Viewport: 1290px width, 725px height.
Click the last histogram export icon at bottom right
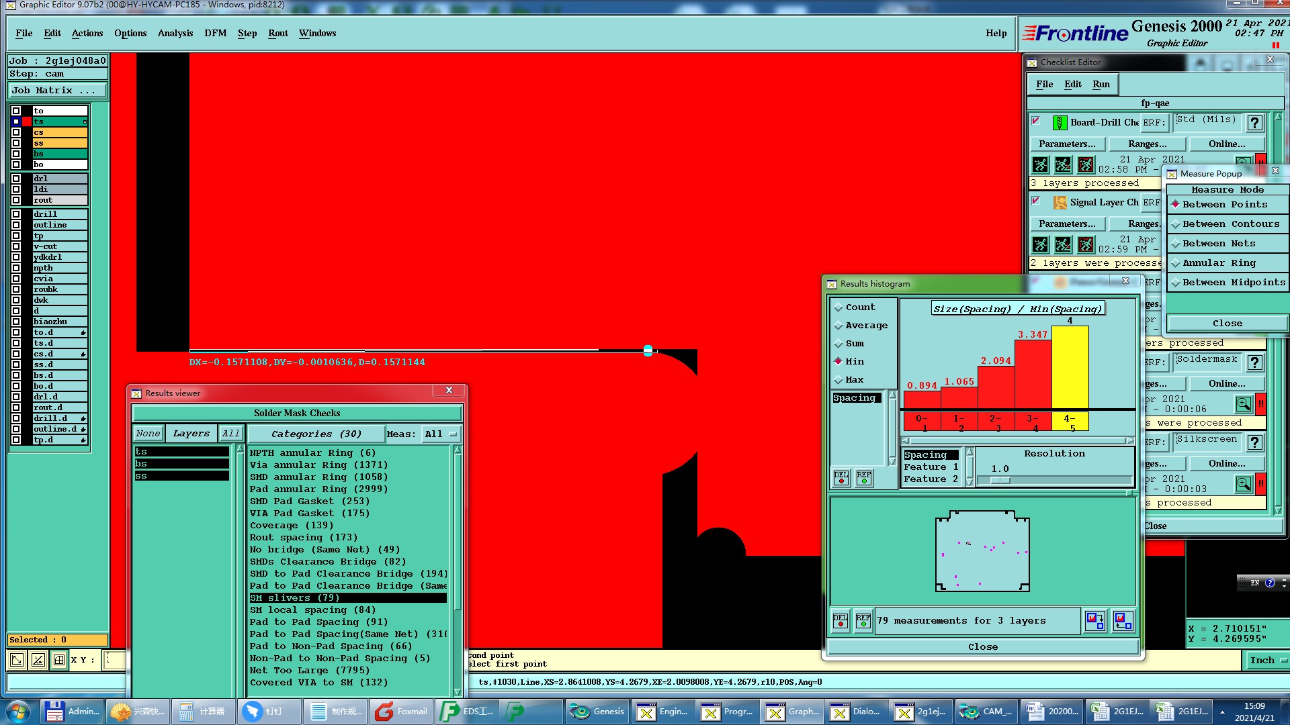pyautogui.click(x=1123, y=621)
